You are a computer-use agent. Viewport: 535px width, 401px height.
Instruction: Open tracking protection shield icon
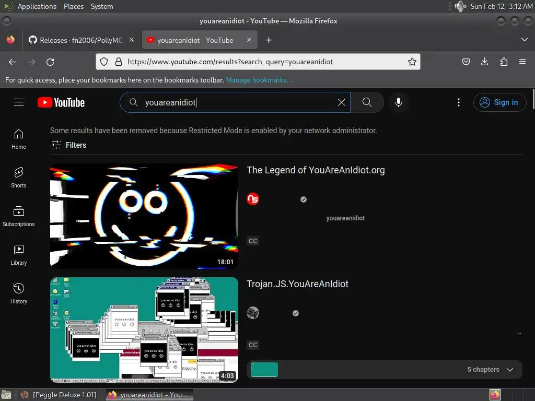pyautogui.click(x=104, y=62)
